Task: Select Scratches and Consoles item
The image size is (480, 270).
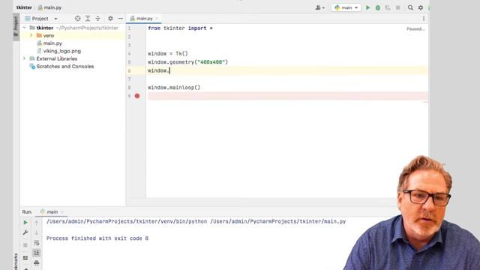Action: [65, 66]
